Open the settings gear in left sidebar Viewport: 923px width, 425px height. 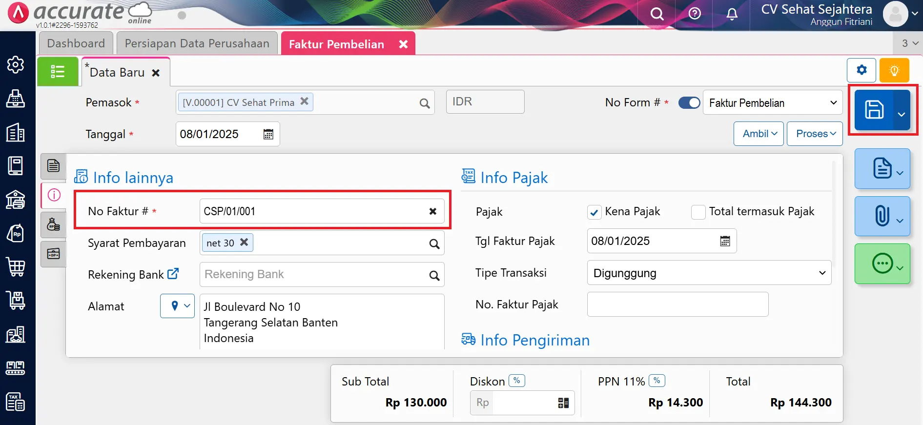16,64
